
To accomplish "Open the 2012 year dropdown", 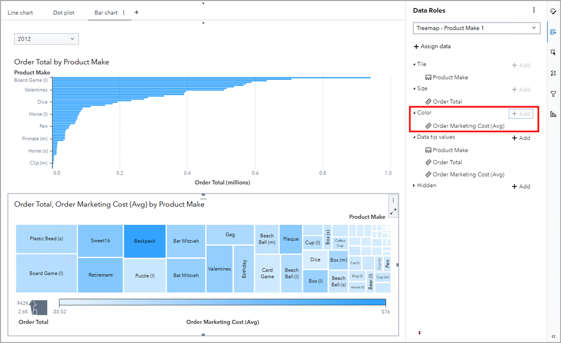I will (x=46, y=39).
